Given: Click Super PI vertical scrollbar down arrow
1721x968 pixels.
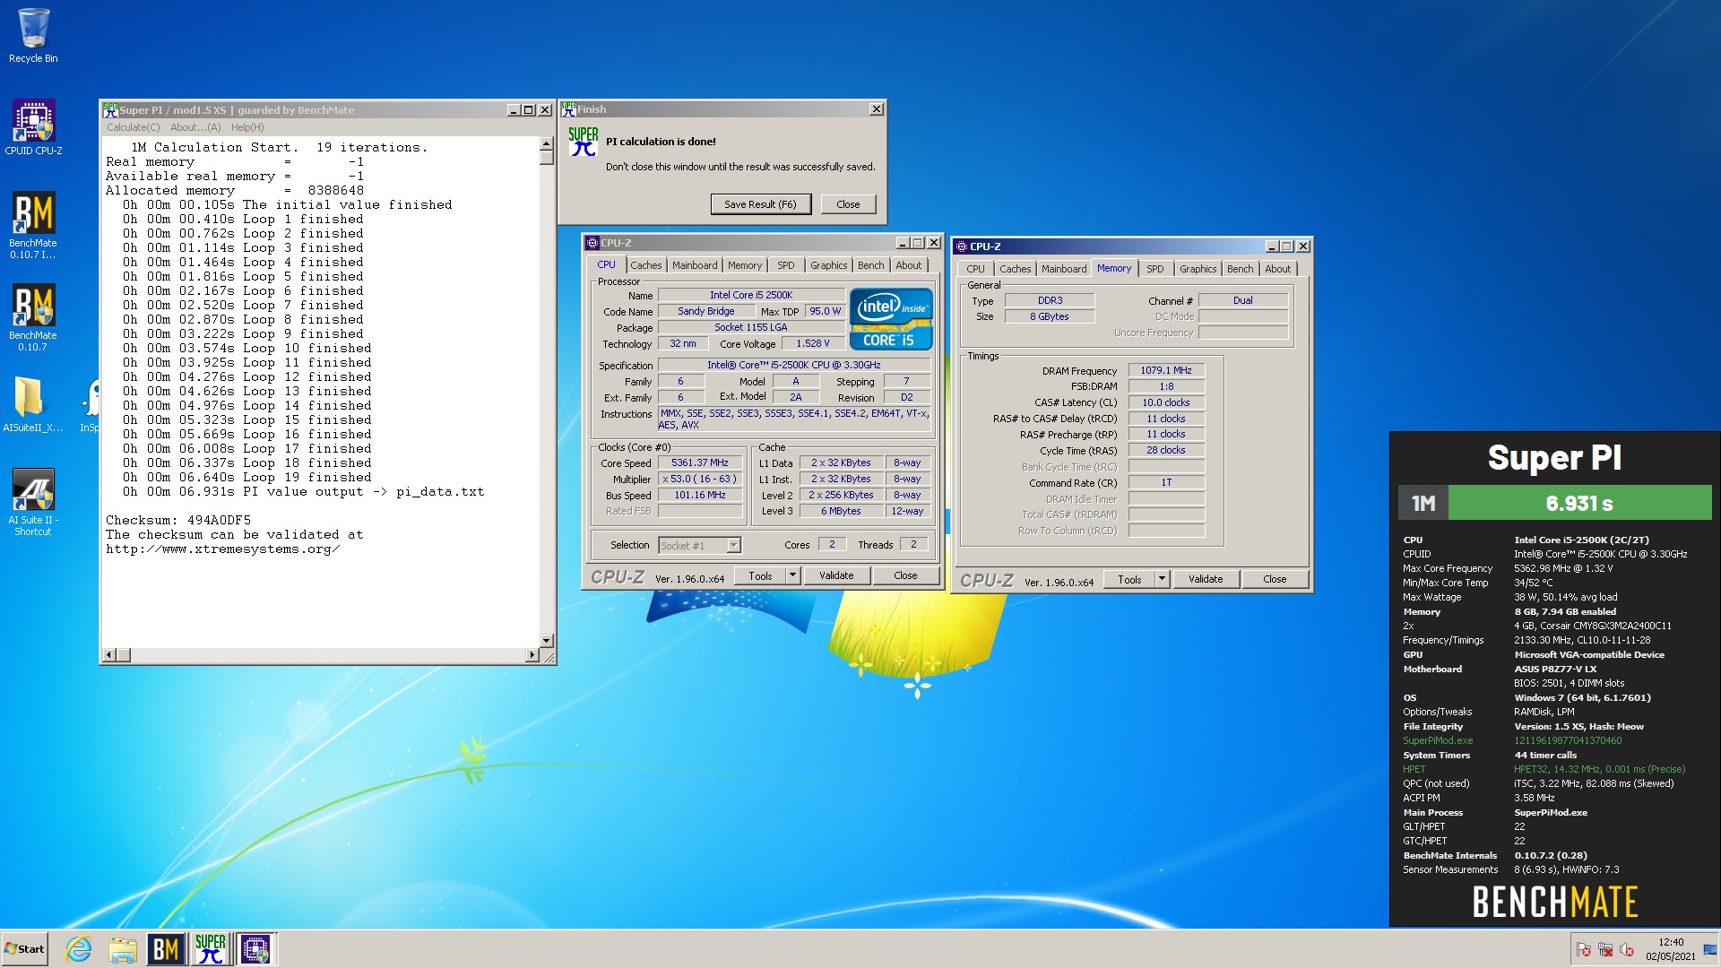Looking at the screenshot, I should coord(546,640).
